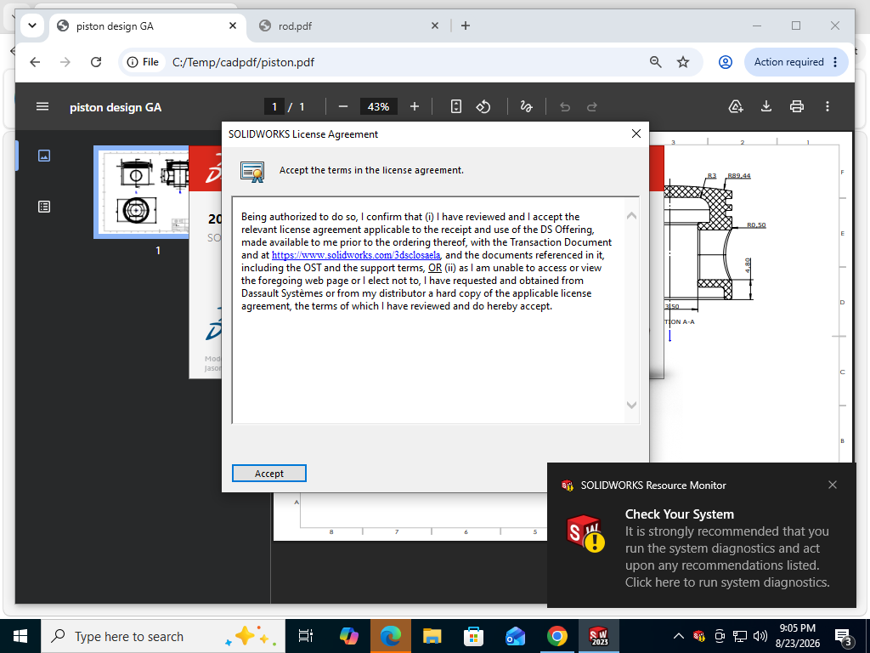
Task: Open the 9:05 PM clock calendar
Action: (x=797, y=636)
